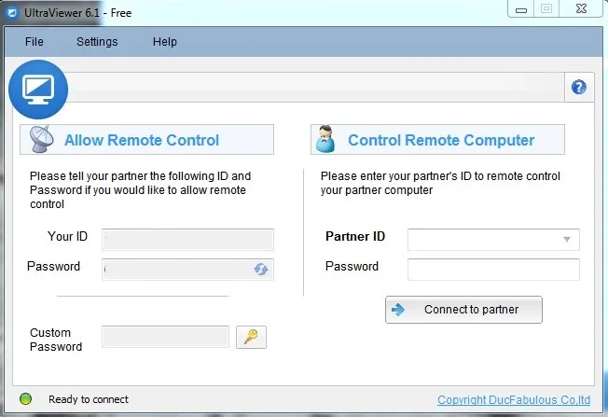This screenshot has height=417, width=608.
Task: Click the UltraViewer monitor logo
Action: pyautogui.click(x=38, y=90)
